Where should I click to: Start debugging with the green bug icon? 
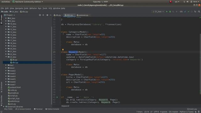click(170, 12)
